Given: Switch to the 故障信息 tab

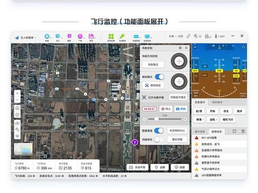Looking at the screenshot, I should [217, 132].
